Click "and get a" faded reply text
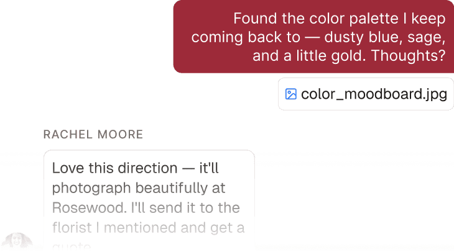 coord(213,228)
